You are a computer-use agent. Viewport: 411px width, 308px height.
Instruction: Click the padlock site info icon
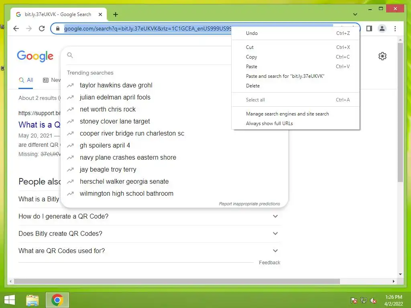58,28
